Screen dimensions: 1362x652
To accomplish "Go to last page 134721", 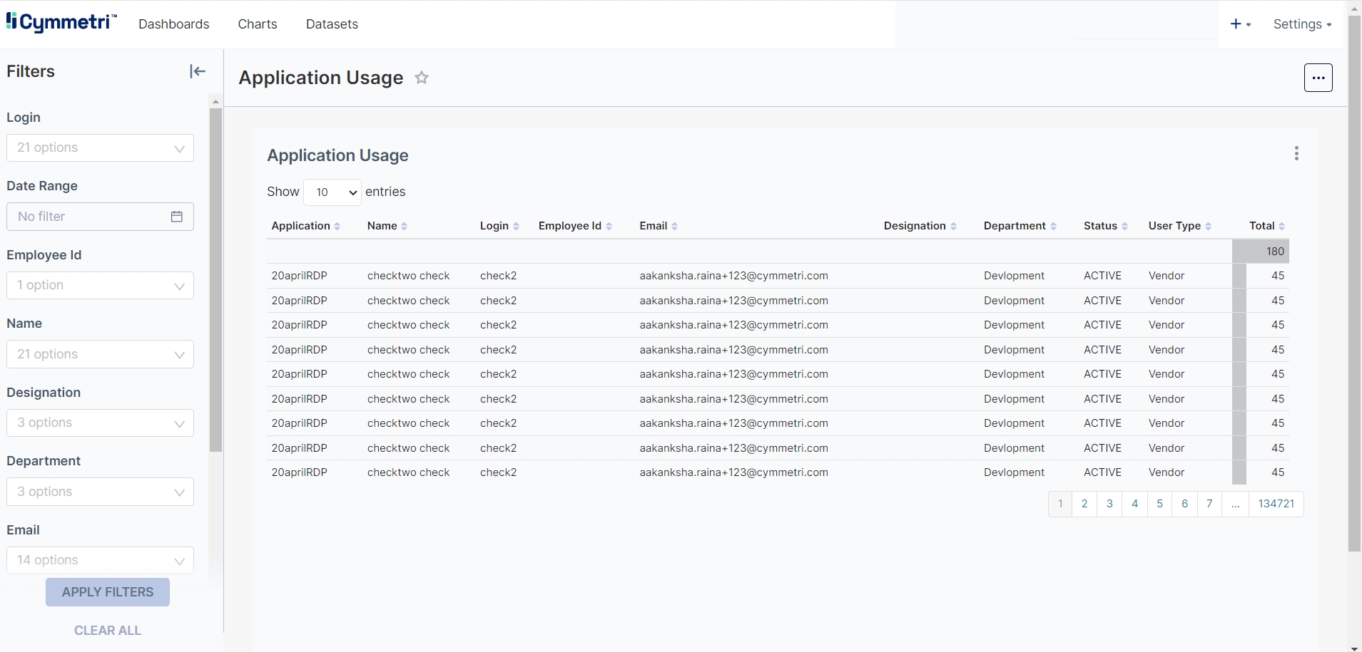I will (1276, 504).
